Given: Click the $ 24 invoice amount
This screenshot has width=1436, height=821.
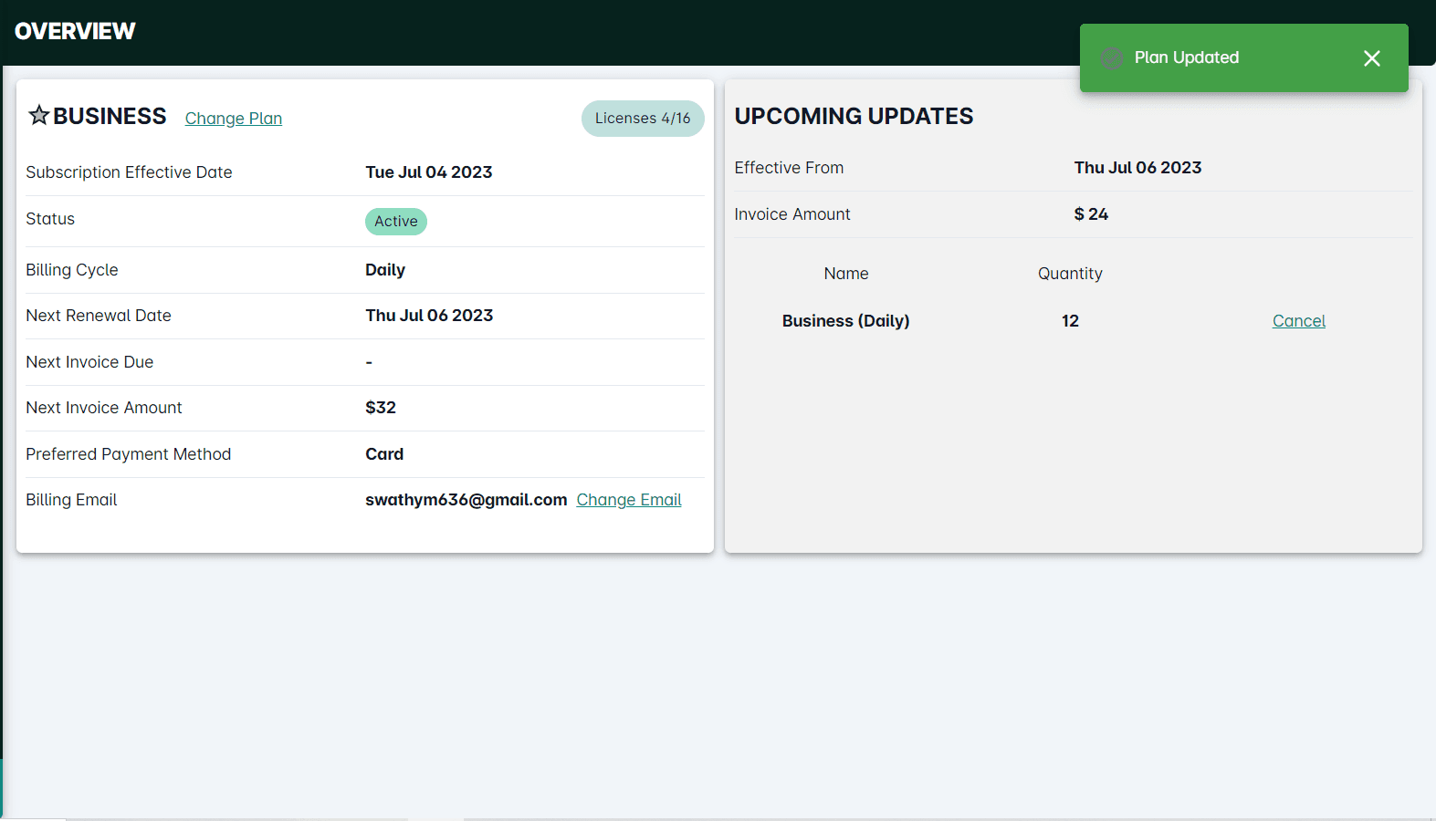Looking at the screenshot, I should [x=1091, y=214].
